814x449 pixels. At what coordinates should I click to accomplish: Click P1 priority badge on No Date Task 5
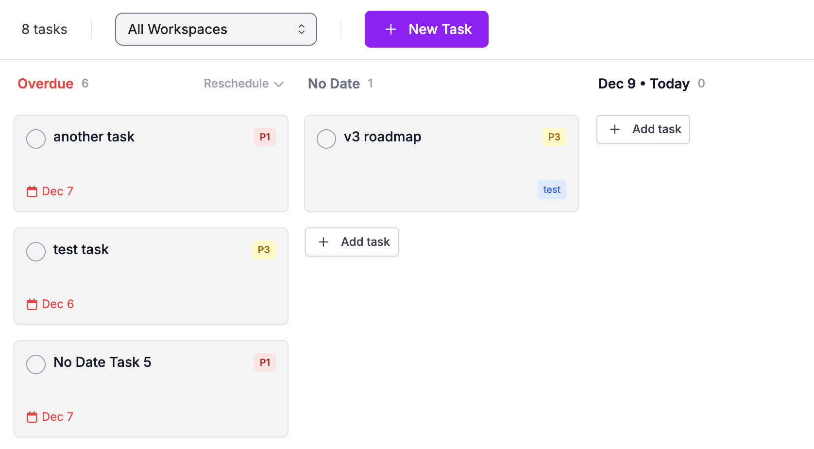click(265, 363)
